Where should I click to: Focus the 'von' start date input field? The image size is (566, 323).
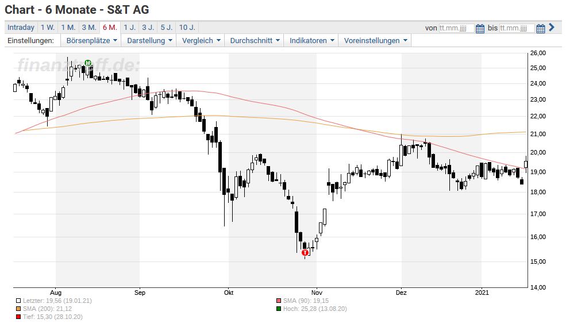456,28
